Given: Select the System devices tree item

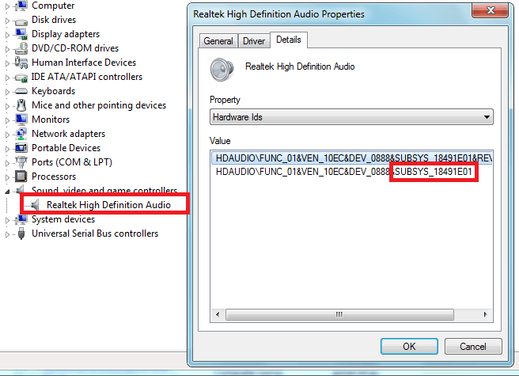Looking at the screenshot, I should 63,219.
